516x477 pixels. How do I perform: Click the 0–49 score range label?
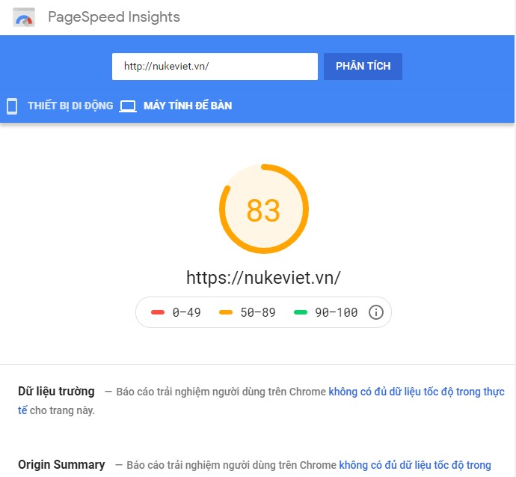coord(187,312)
